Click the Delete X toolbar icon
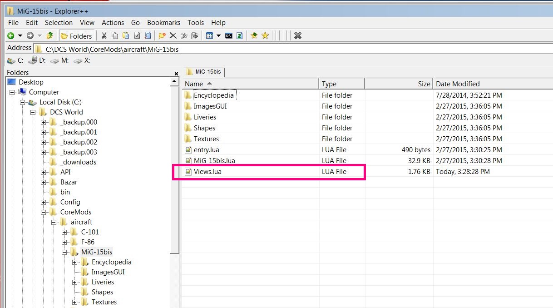Viewport: 553px width, 308px height. (173, 35)
